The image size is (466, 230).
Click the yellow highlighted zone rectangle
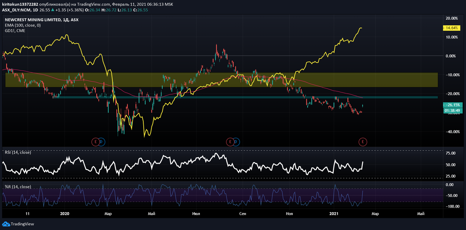221,80
